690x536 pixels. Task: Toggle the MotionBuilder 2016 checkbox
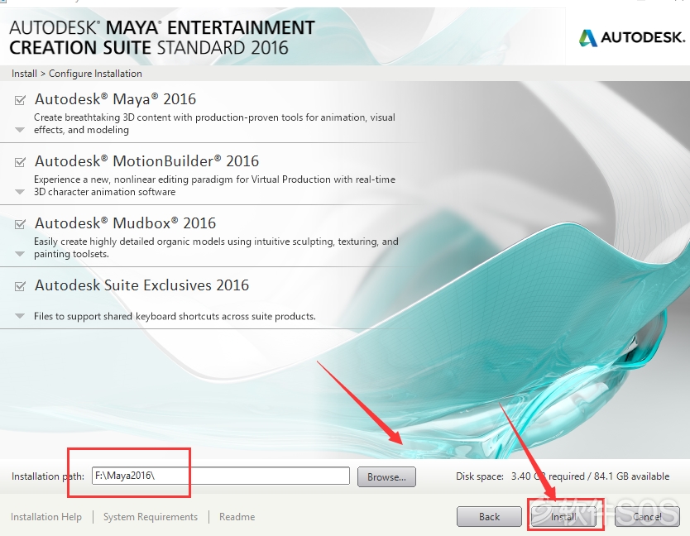coord(20,162)
